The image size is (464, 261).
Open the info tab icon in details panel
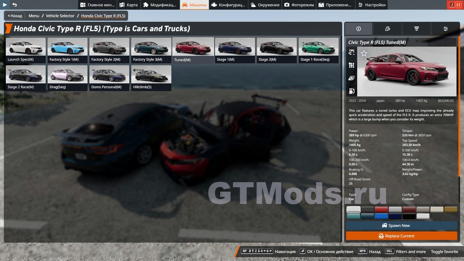point(358,29)
